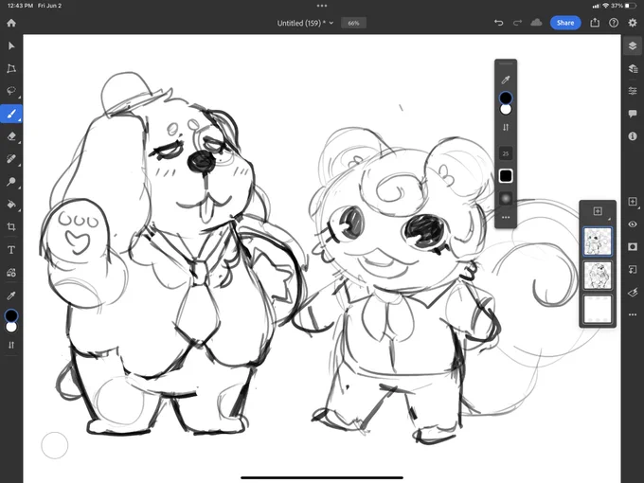Add a new layer from right taskbar

click(x=633, y=201)
